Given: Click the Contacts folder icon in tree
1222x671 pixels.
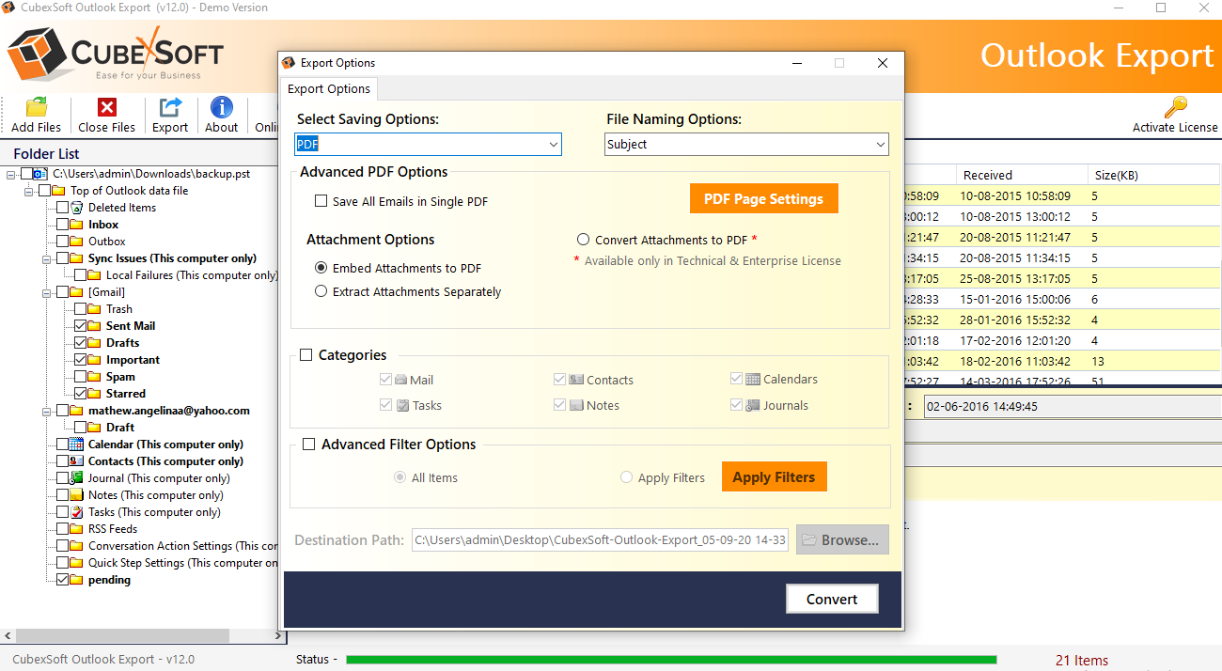Looking at the screenshot, I should [x=77, y=461].
